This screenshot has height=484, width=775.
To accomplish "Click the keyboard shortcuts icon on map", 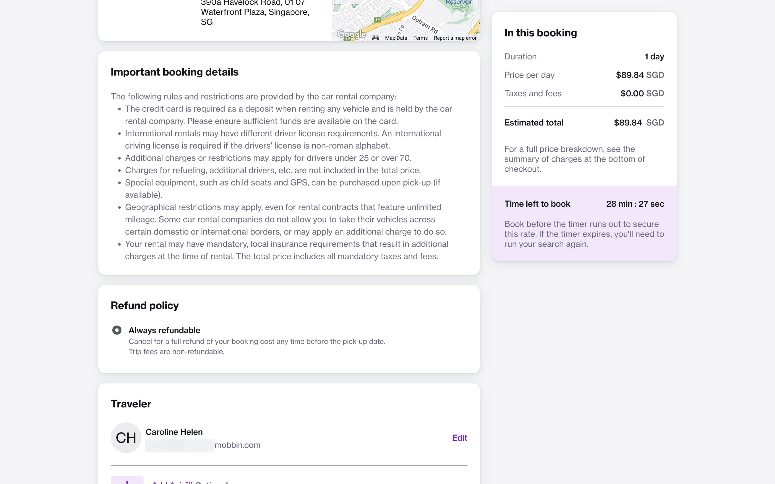I will [375, 38].
